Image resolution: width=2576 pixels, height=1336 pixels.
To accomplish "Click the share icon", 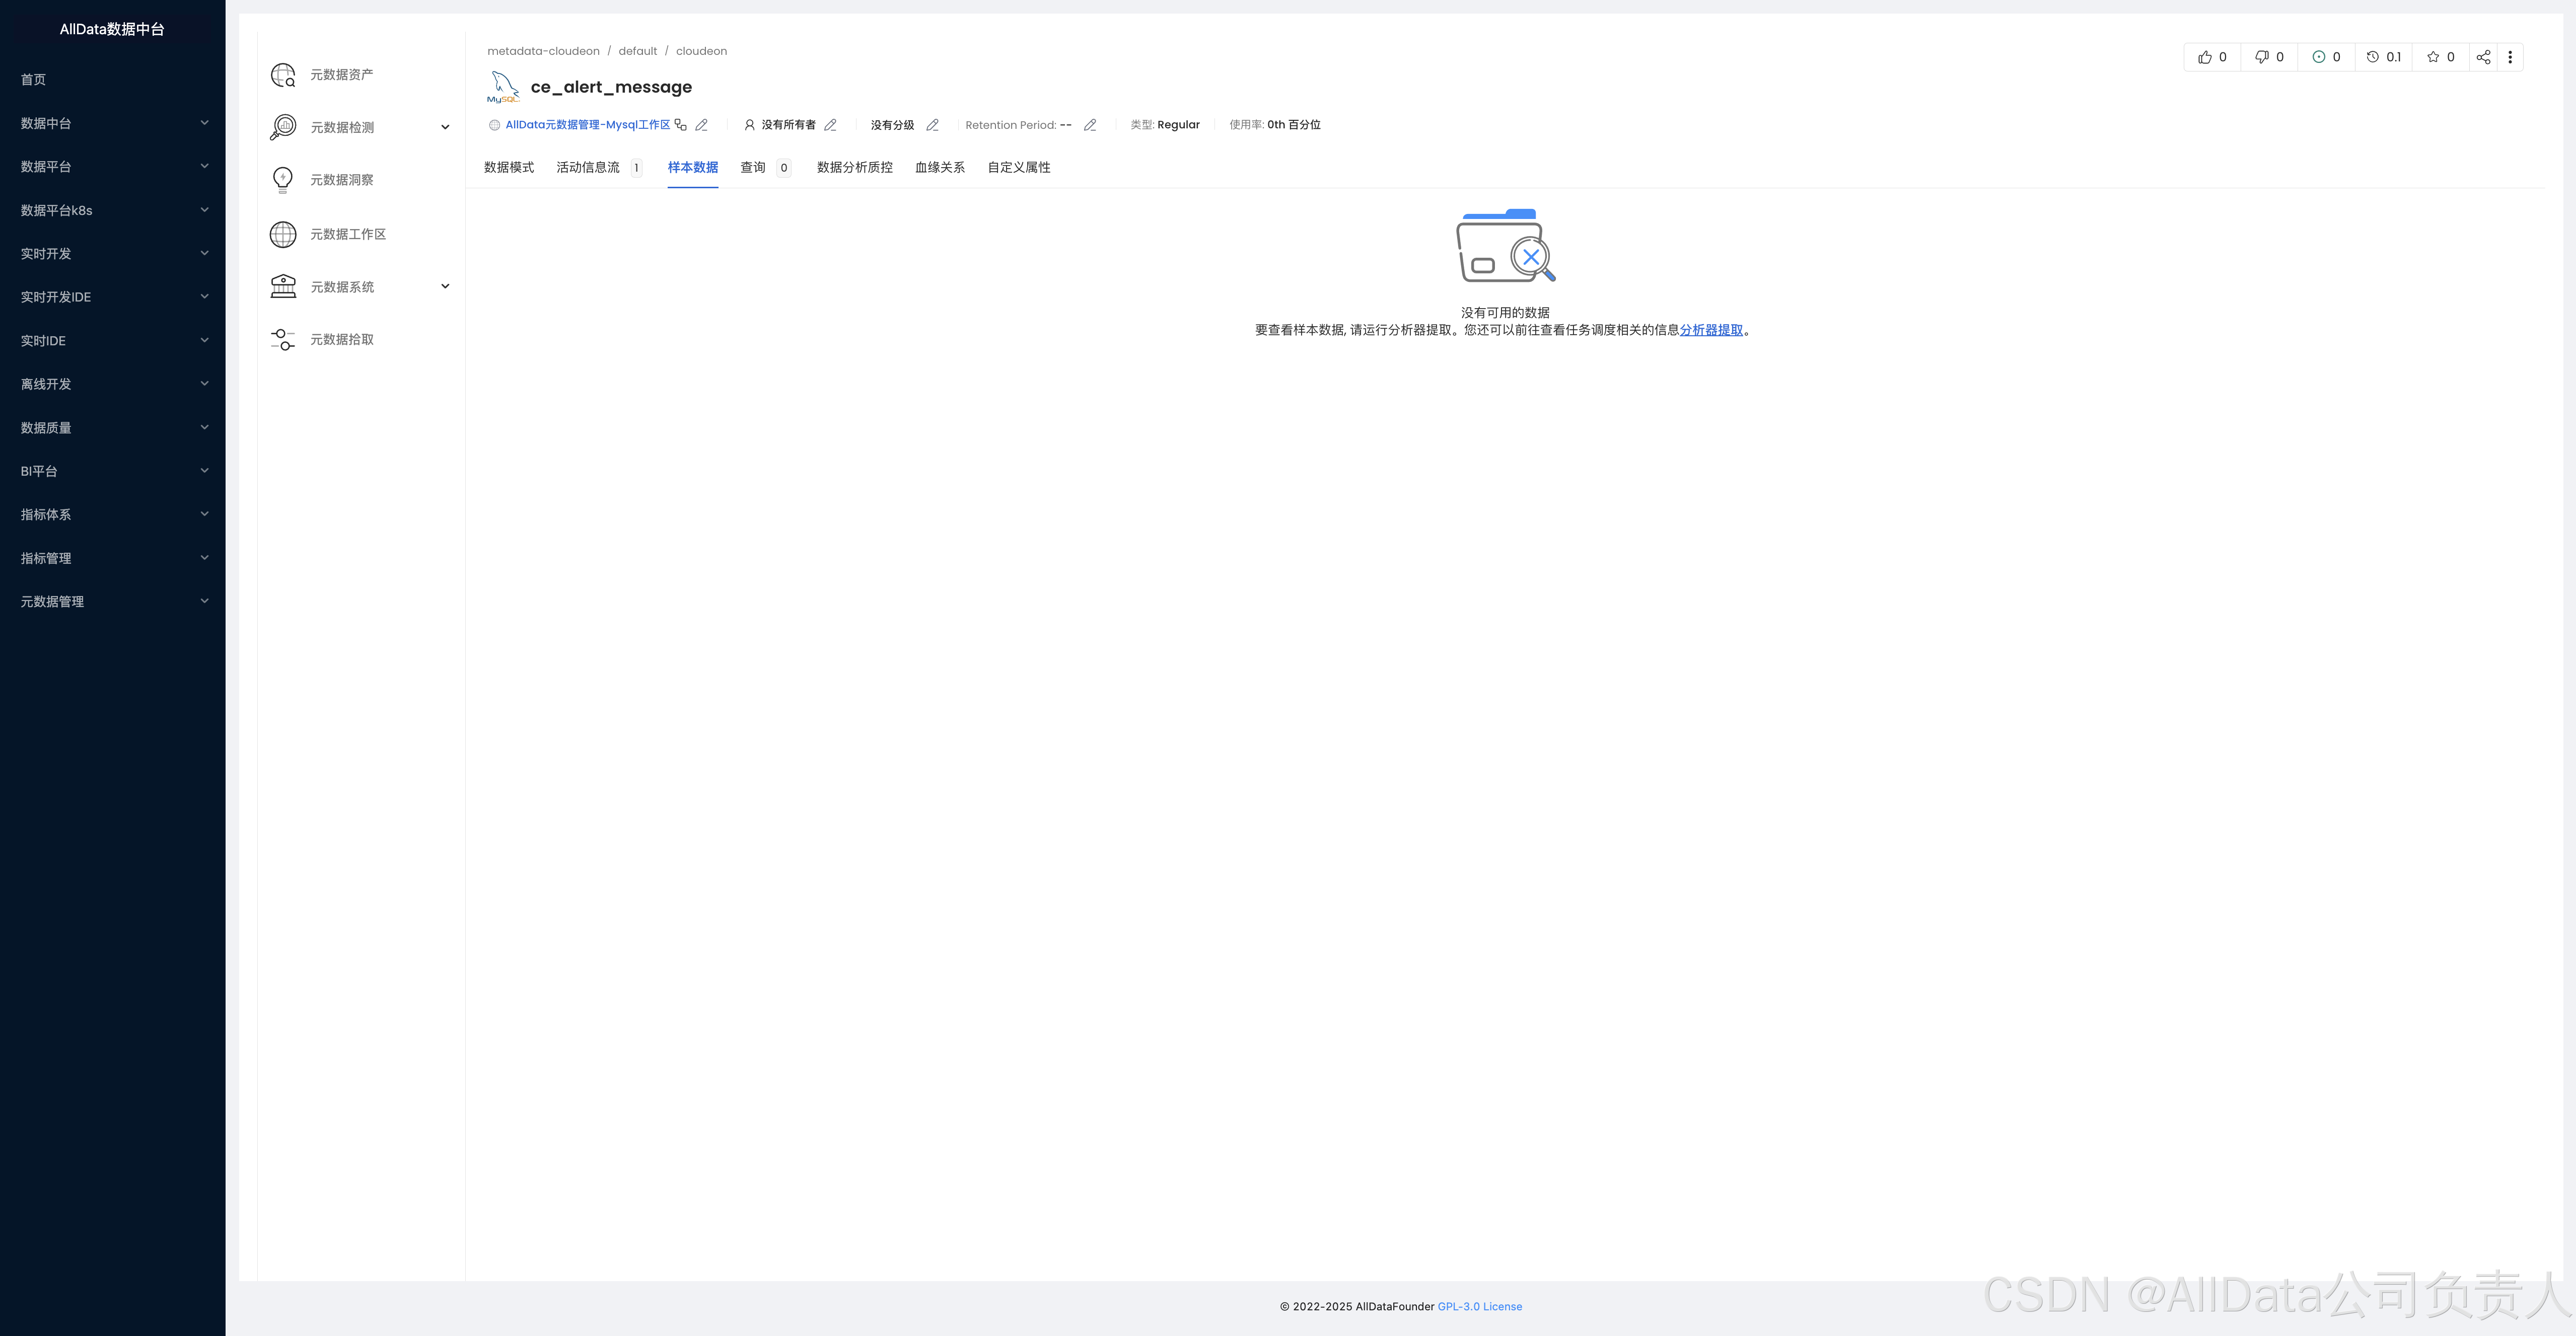I will tap(2483, 57).
